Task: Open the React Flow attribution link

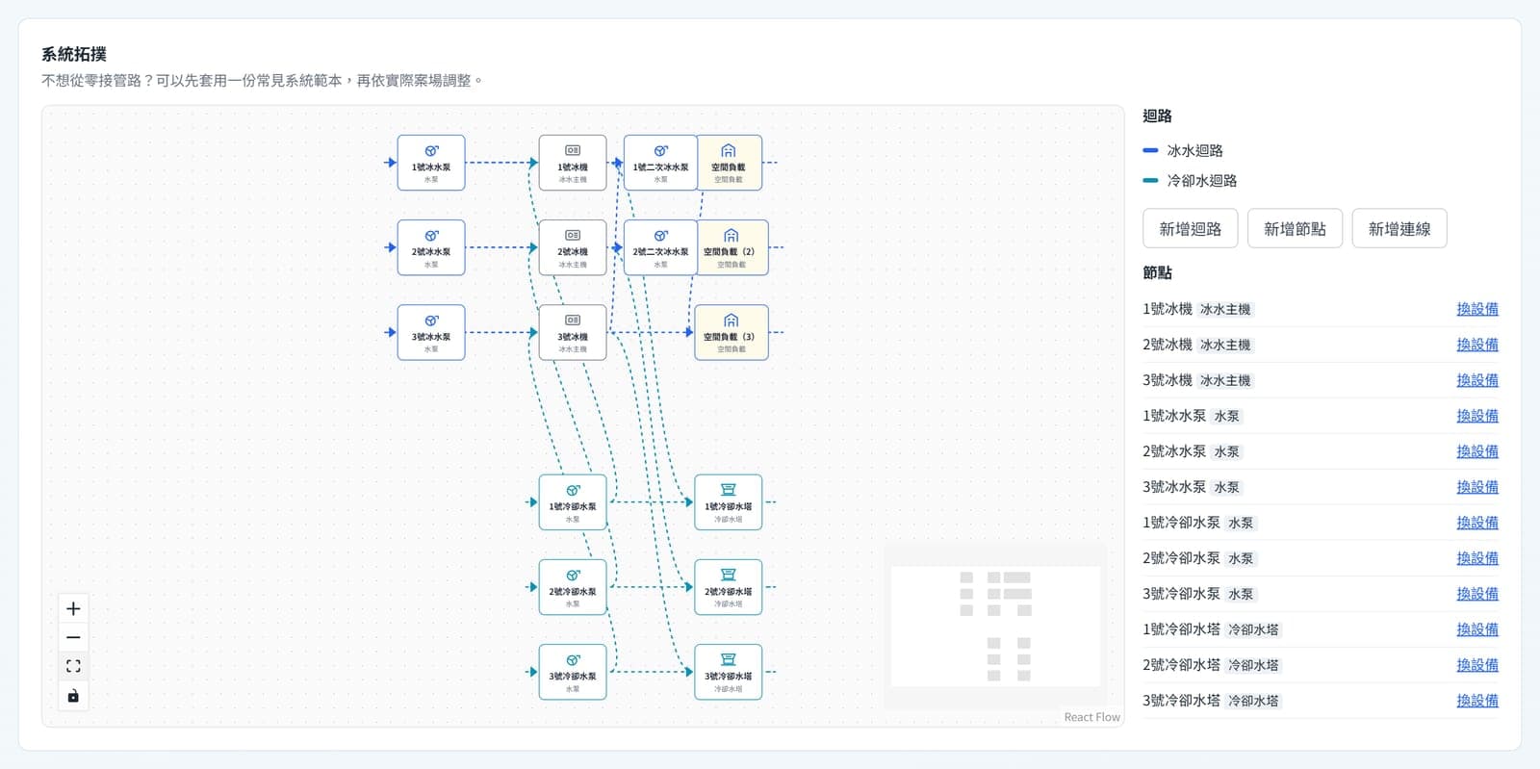Action: [1092, 717]
